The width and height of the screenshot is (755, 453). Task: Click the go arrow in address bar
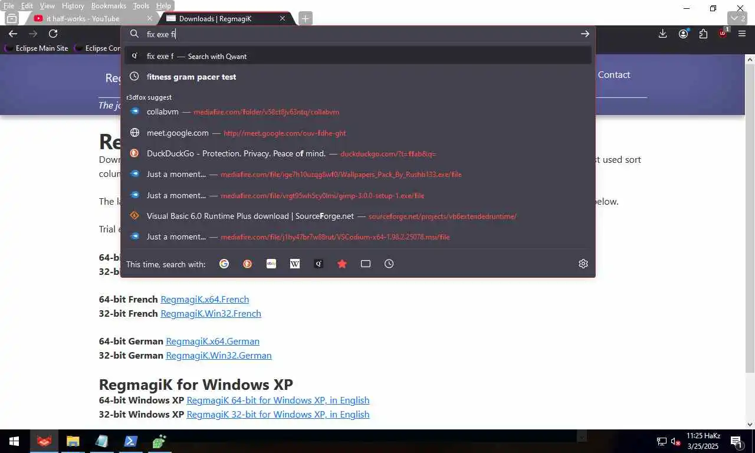(x=585, y=34)
